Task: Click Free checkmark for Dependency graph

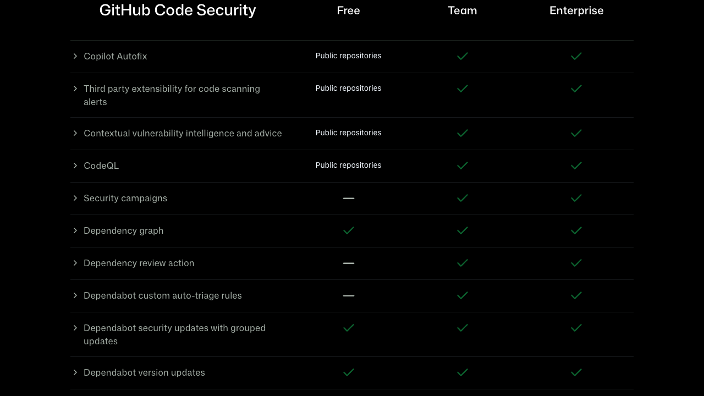Action: (349, 230)
